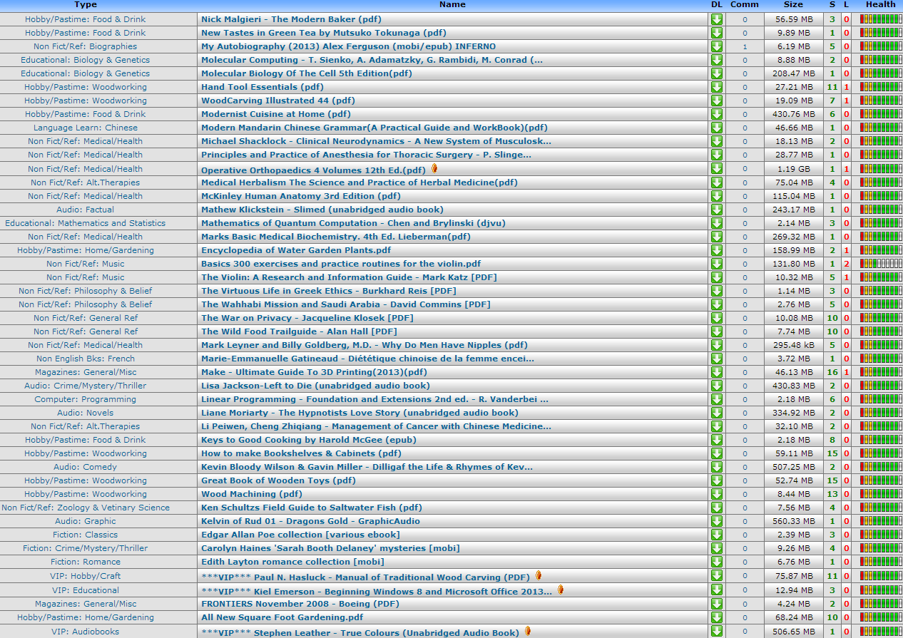Open Molecular Computing T. Sienko torrent link

(x=372, y=60)
